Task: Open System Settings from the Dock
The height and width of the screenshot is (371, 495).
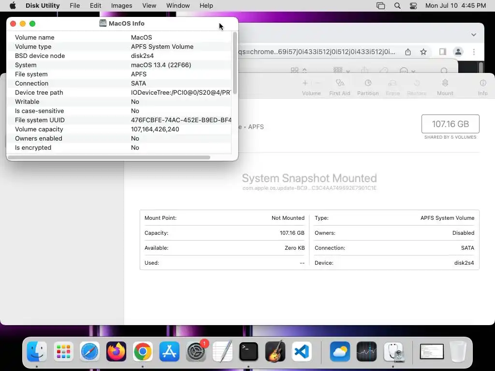Action: coord(196,352)
